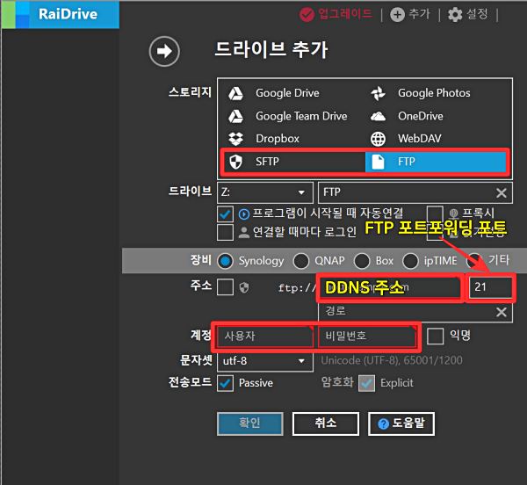Viewport: 527px width, 485px height.
Task: Click the ftp:// host address field
Action: click(390, 287)
